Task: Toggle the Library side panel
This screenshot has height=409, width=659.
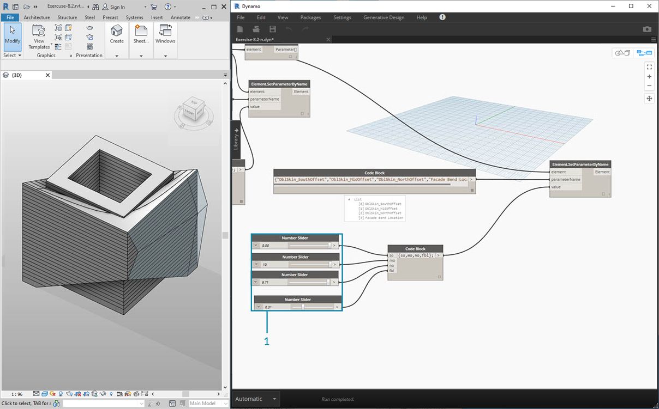Action: tap(236, 139)
